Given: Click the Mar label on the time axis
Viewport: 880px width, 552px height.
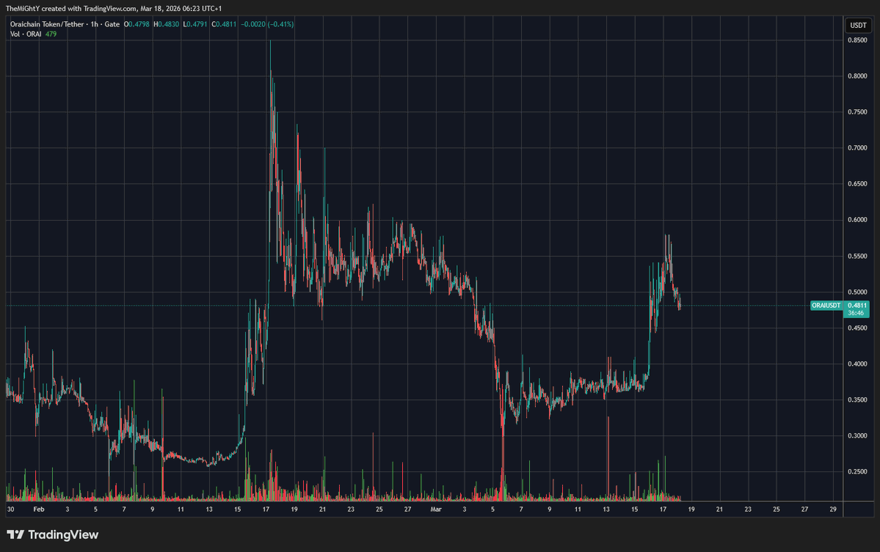Looking at the screenshot, I should pos(436,509).
